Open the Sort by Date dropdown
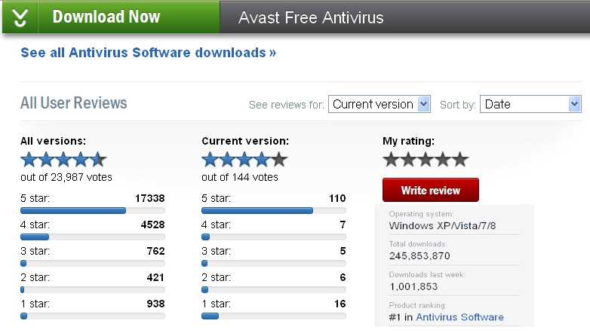The width and height of the screenshot is (590, 336). (x=530, y=104)
